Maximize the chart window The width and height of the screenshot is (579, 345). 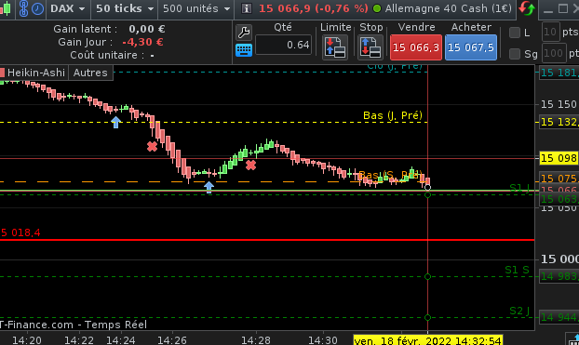point(563,8)
